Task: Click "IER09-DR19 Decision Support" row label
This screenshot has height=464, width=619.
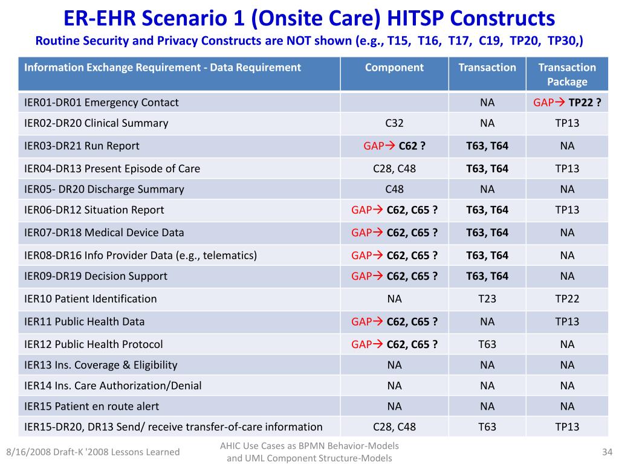Action: 96,276
